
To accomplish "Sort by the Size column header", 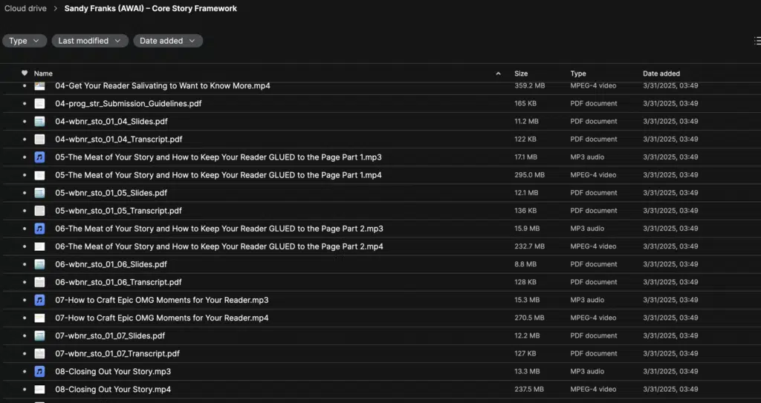I will (x=521, y=73).
